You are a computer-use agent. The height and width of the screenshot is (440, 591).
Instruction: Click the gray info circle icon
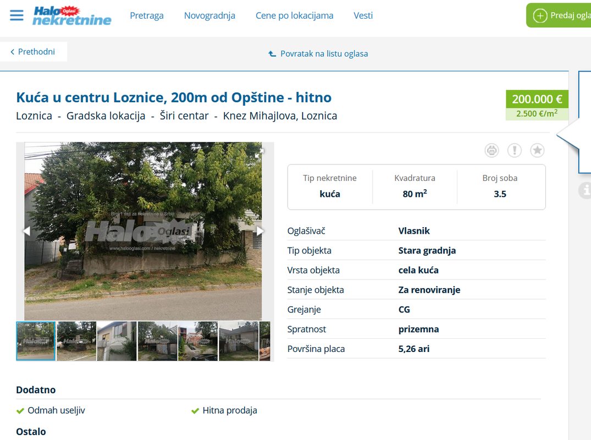click(x=585, y=190)
